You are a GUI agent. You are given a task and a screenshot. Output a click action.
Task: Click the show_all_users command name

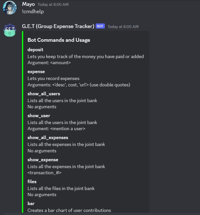coord(44,94)
